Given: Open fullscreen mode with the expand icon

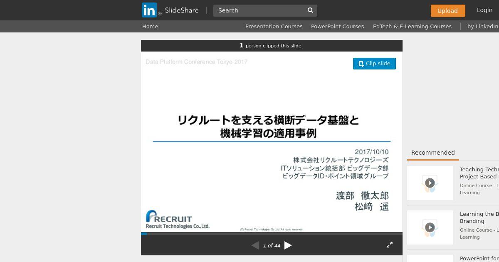Looking at the screenshot, I should [390, 245].
